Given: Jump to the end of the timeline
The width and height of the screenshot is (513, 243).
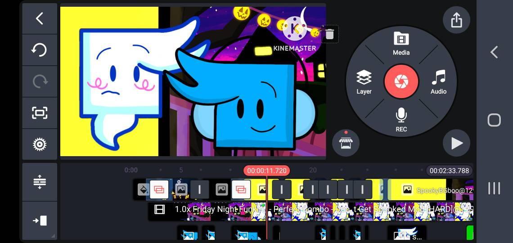Looking at the screenshot, I should tap(40, 220).
